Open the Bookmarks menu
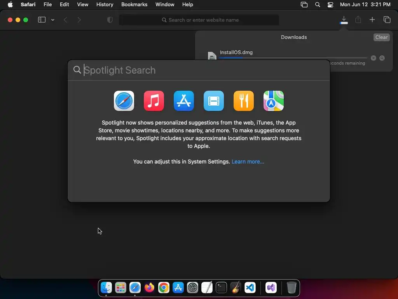The height and width of the screenshot is (299, 398). click(x=134, y=5)
